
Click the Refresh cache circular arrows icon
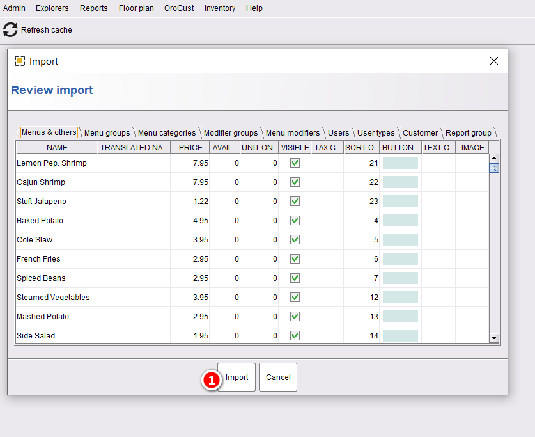click(10, 29)
